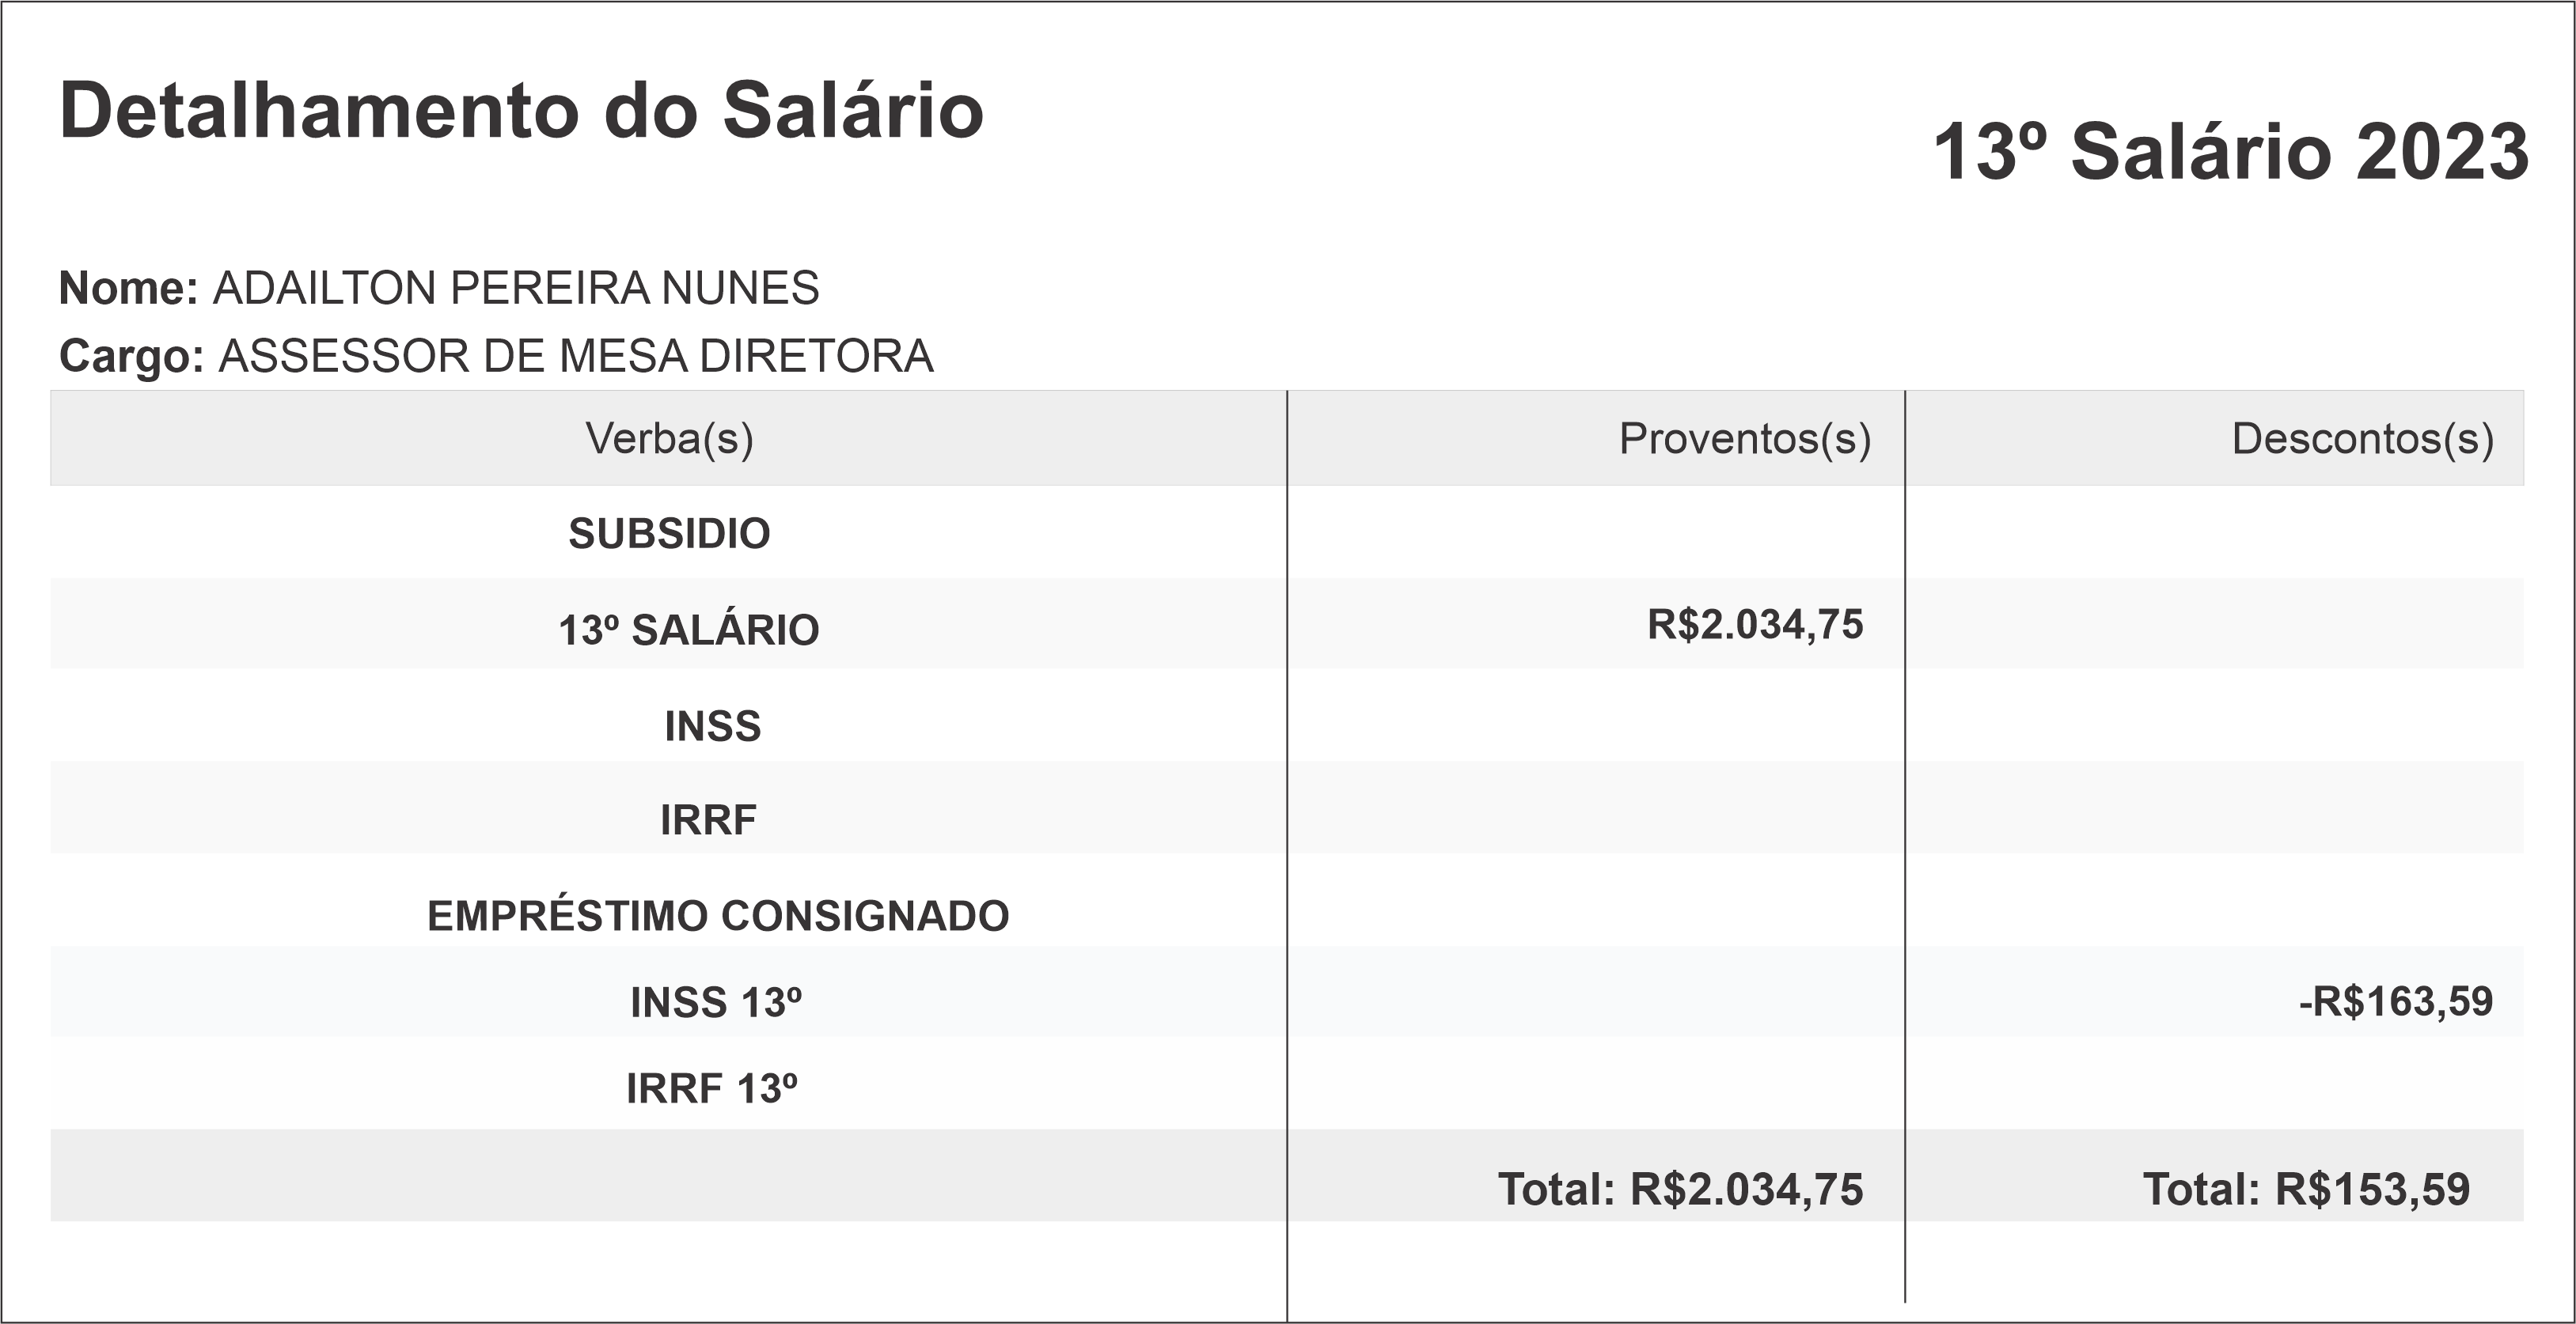This screenshot has height=1324, width=2576.
Task: Select the proventos Total R$2.034,75
Action: pyautogui.click(x=1680, y=1189)
